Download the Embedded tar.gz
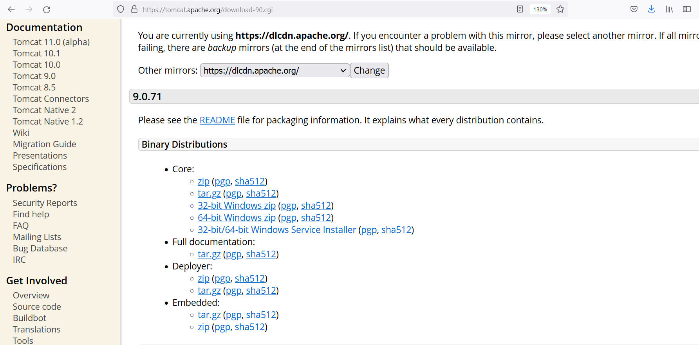Image resolution: width=699 pixels, height=345 pixels. [209, 315]
